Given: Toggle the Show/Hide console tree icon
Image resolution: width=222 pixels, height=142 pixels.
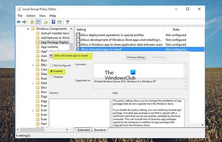Looking at the screenshot, I should (38, 22).
